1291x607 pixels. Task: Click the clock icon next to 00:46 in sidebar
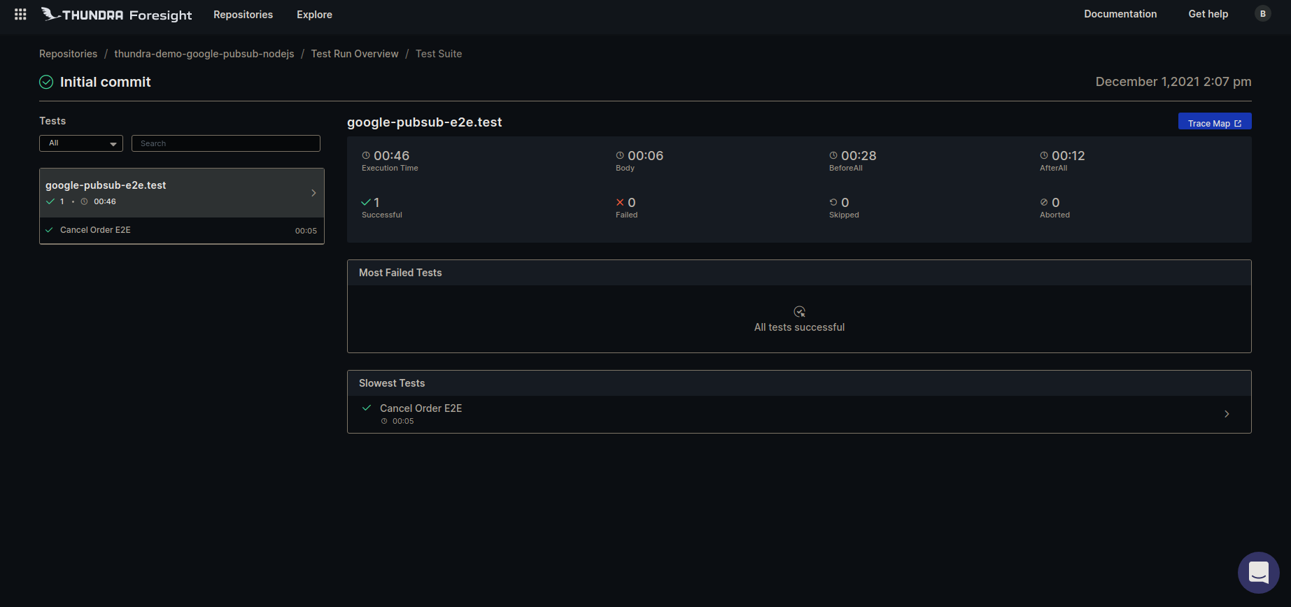84,201
